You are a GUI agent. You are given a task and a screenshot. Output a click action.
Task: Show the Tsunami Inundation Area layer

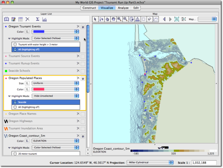tap(83, 129)
